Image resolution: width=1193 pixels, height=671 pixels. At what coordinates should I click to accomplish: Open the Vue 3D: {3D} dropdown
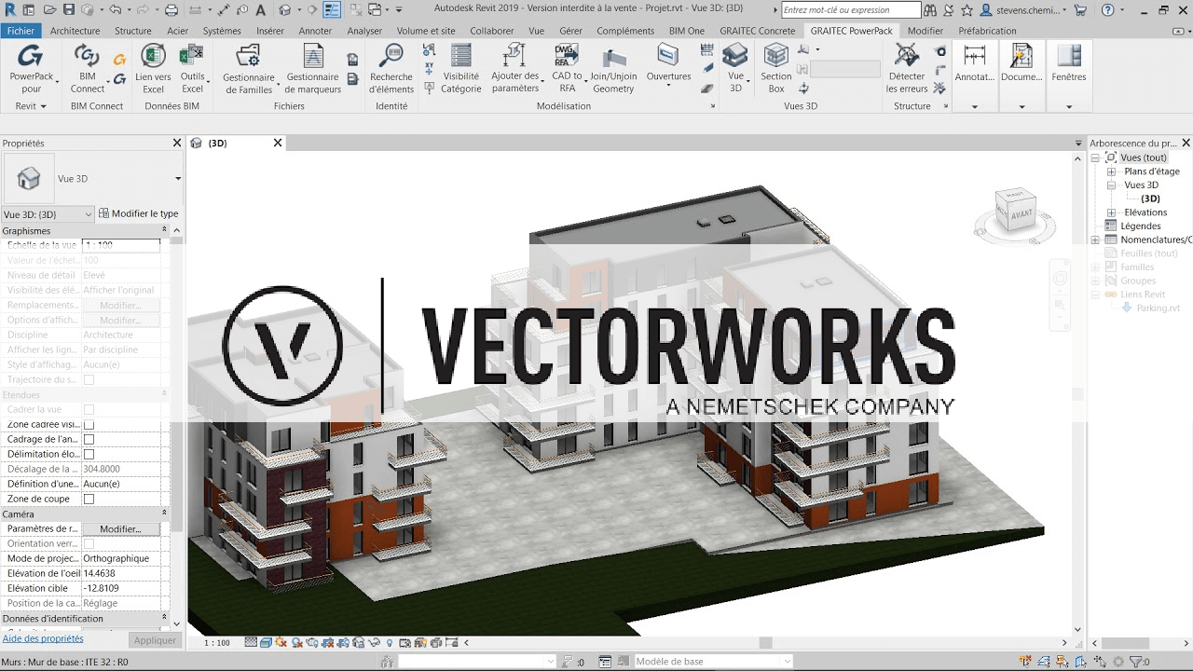pos(48,214)
